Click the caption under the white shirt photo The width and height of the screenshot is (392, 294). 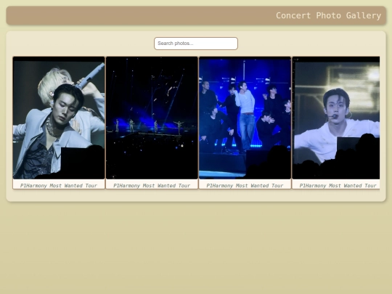338,186
